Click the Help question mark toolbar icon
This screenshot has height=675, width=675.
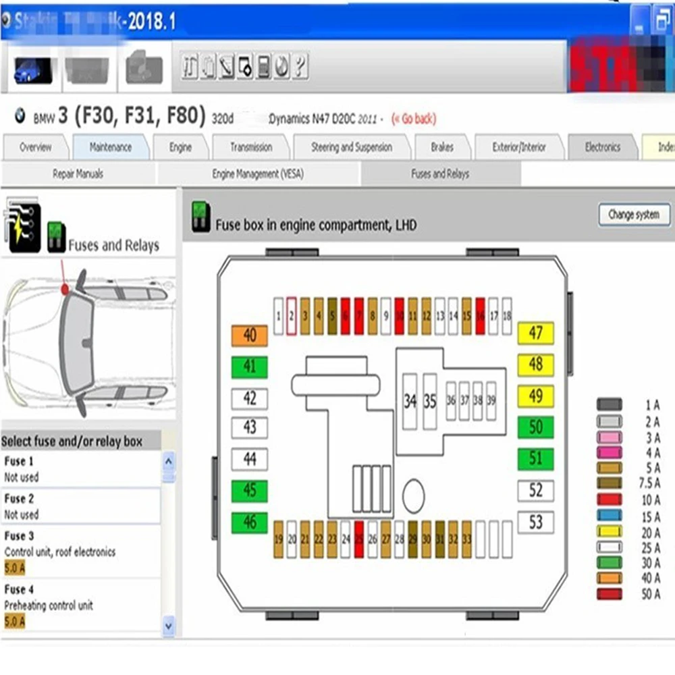298,67
